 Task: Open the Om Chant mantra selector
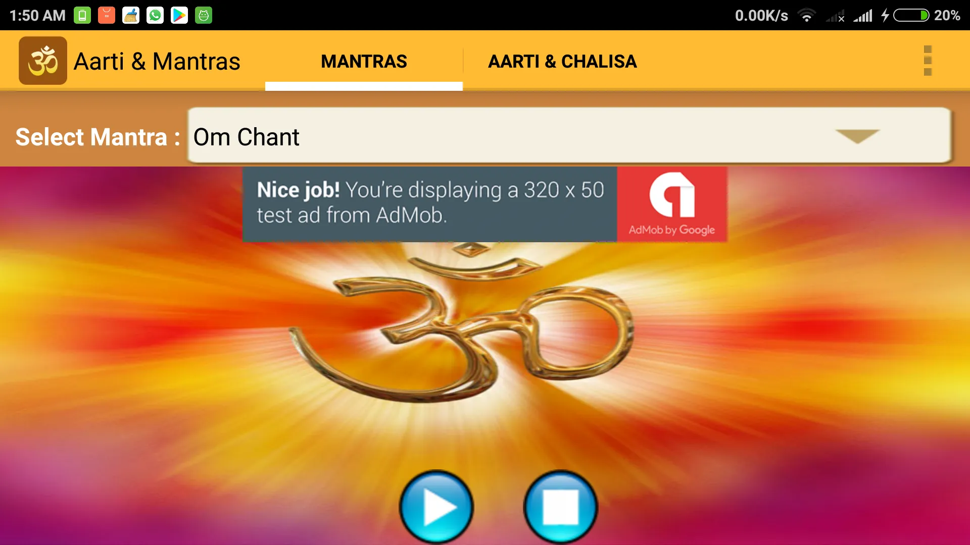pos(569,136)
